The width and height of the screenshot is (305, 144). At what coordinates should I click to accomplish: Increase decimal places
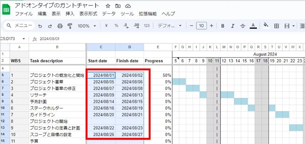click(x=137, y=26)
